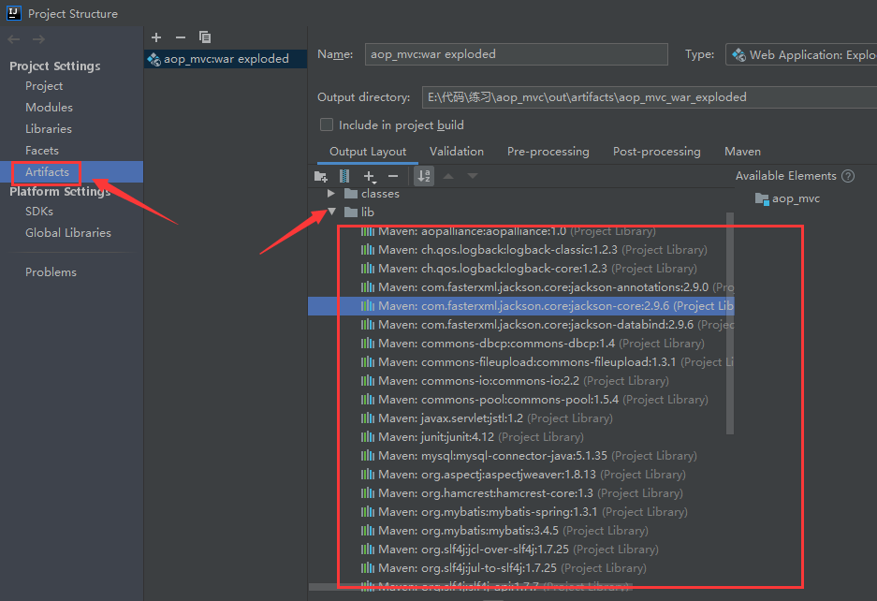
Task: Click the remove artifact minus icon
Action: pyautogui.click(x=180, y=37)
